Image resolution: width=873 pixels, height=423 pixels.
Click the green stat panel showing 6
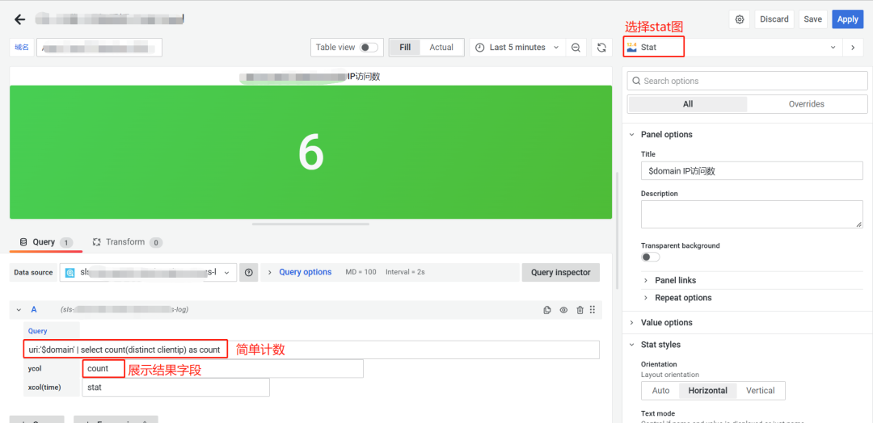[310, 152]
